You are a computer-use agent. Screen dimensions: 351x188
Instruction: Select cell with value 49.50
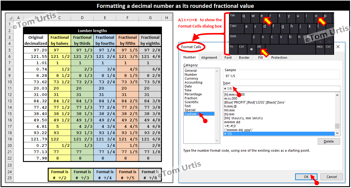[36, 120]
